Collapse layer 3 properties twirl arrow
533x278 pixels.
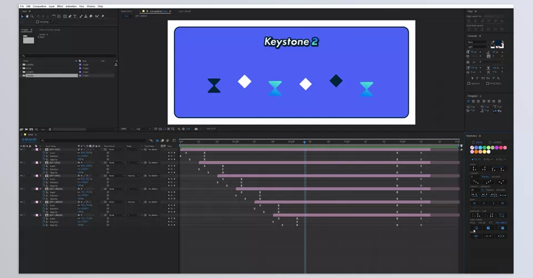(34, 176)
